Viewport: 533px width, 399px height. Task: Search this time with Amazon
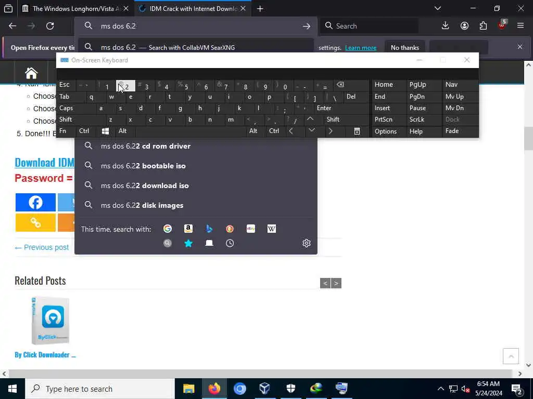(x=188, y=229)
